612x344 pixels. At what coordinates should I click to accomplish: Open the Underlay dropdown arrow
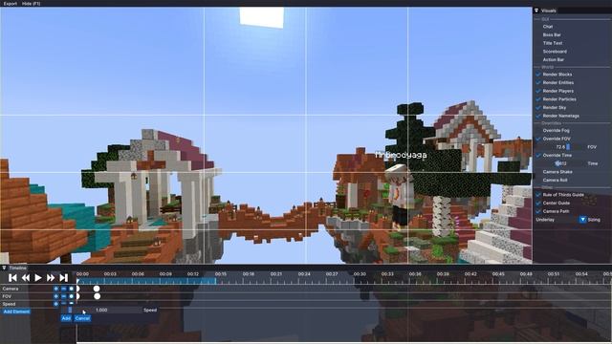tap(582, 220)
